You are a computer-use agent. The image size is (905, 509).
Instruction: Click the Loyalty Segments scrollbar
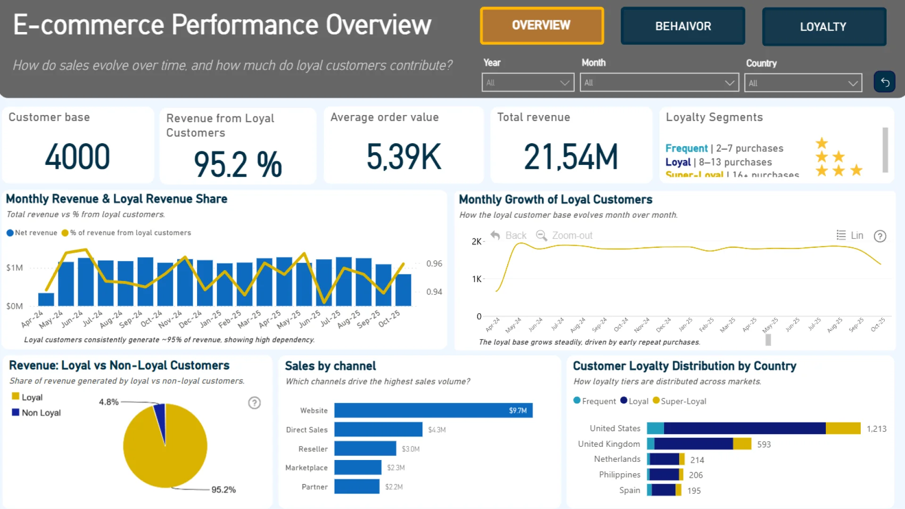pyautogui.click(x=885, y=150)
